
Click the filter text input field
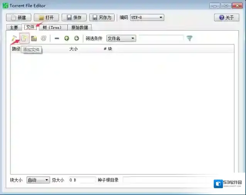161,38
